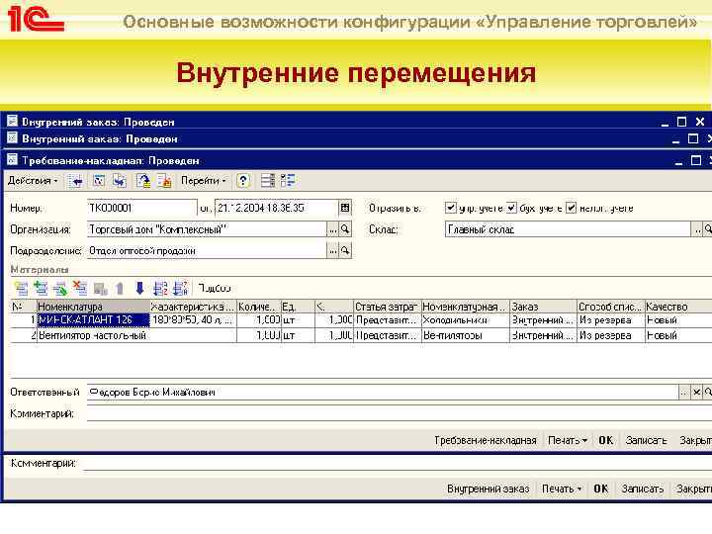Click the grayed finish-editing icon in Материалы
This screenshot has width=712, height=534.
tap(100, 289)
